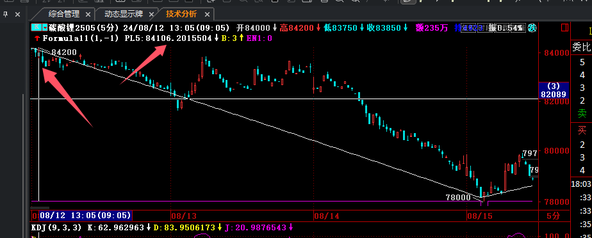
Task: Click the red 买 label in quote panel
Action: (x=582, y=131)
